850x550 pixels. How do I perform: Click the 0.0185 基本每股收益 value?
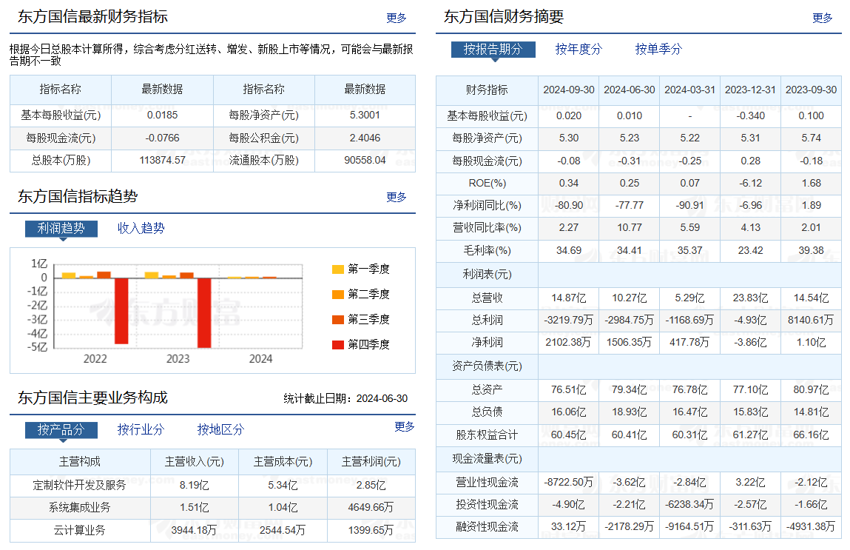point(162,115)
